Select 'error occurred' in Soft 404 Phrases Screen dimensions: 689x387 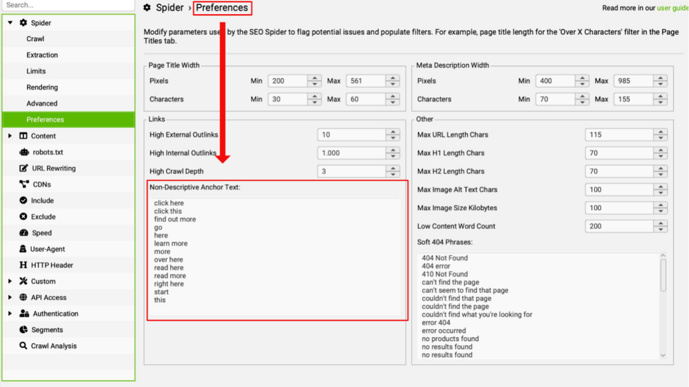(x=444, y=330)
